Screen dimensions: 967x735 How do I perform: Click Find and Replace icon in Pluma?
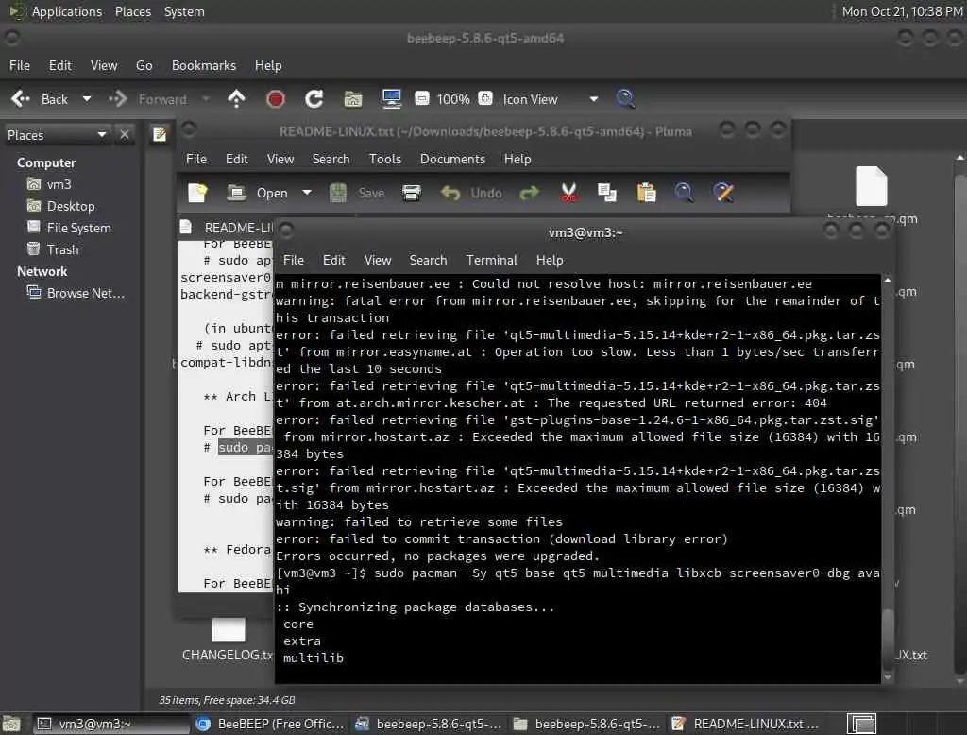pyautogui.click(x=723, y=193)
